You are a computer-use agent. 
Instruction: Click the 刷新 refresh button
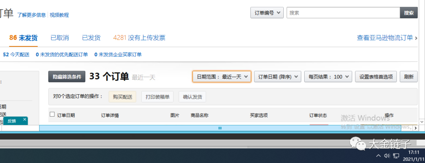pyautogui.click(x=409, y=77)
